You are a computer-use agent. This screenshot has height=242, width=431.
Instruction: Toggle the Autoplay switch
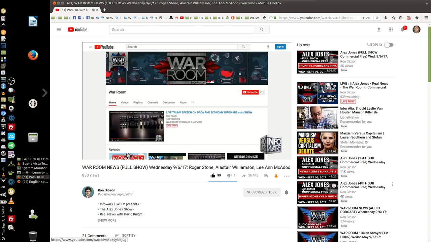tap(389, 45)
